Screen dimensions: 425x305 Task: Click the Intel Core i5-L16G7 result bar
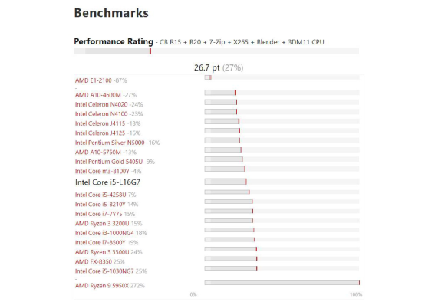click(x=282, y=181)
